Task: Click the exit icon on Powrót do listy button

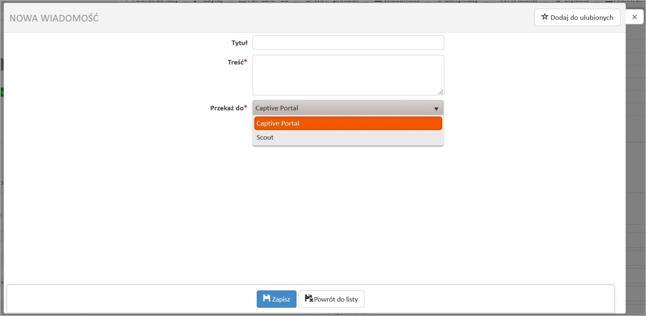Action: click(x=309, y=299)
